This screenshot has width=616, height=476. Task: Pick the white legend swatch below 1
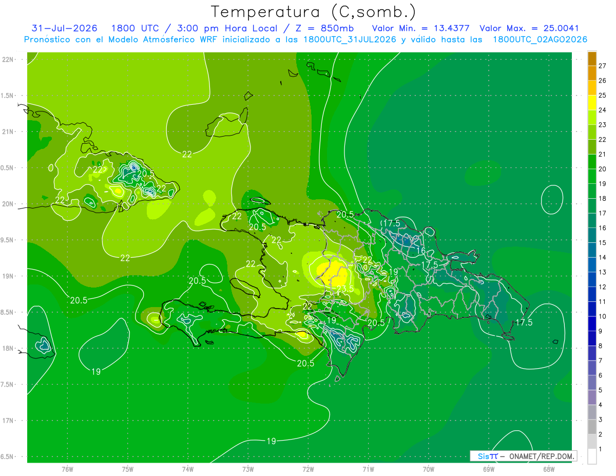pyautogui.click(x=592, y=456)
